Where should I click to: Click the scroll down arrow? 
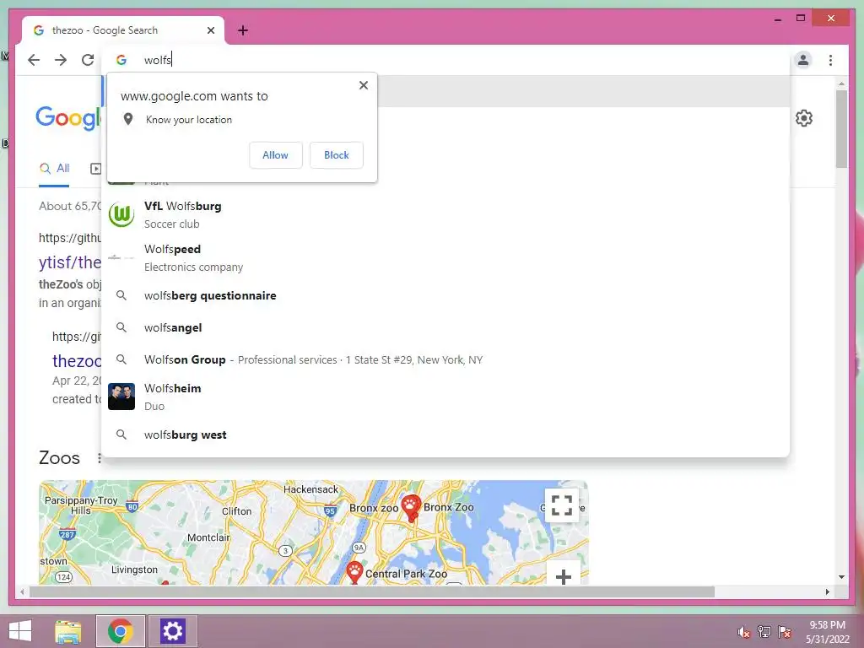coord(841,577)
